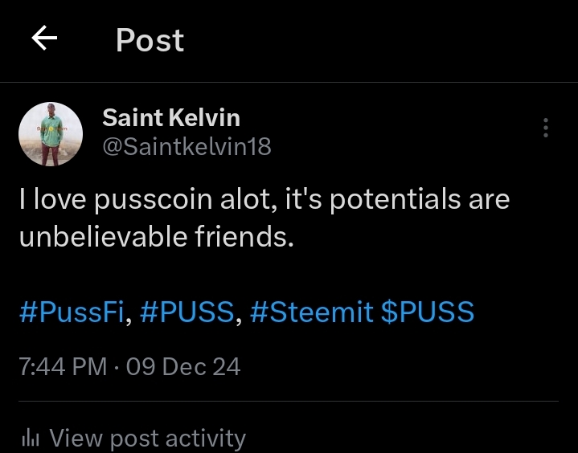Tap the first line of post text
The width and height of the screenshot is (578, 453).
(x=264, y=200)
